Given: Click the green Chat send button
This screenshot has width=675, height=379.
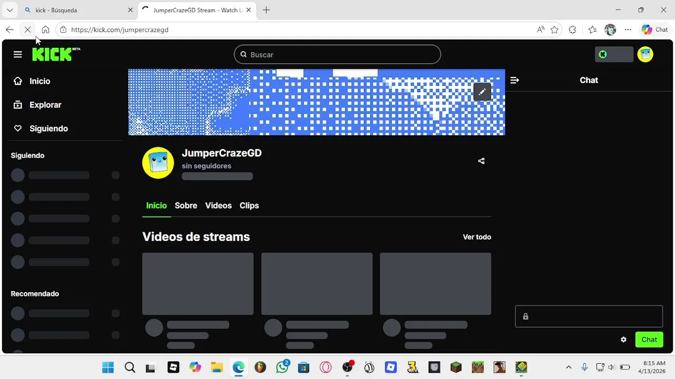Looking at the screenshot, I should click(649, 340).
